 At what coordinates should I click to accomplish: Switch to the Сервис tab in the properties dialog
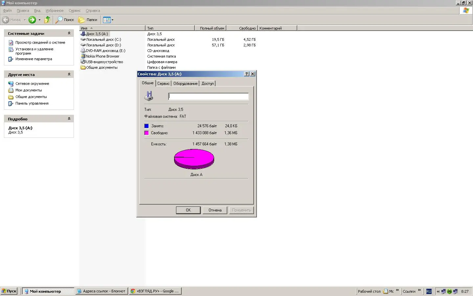163,84
